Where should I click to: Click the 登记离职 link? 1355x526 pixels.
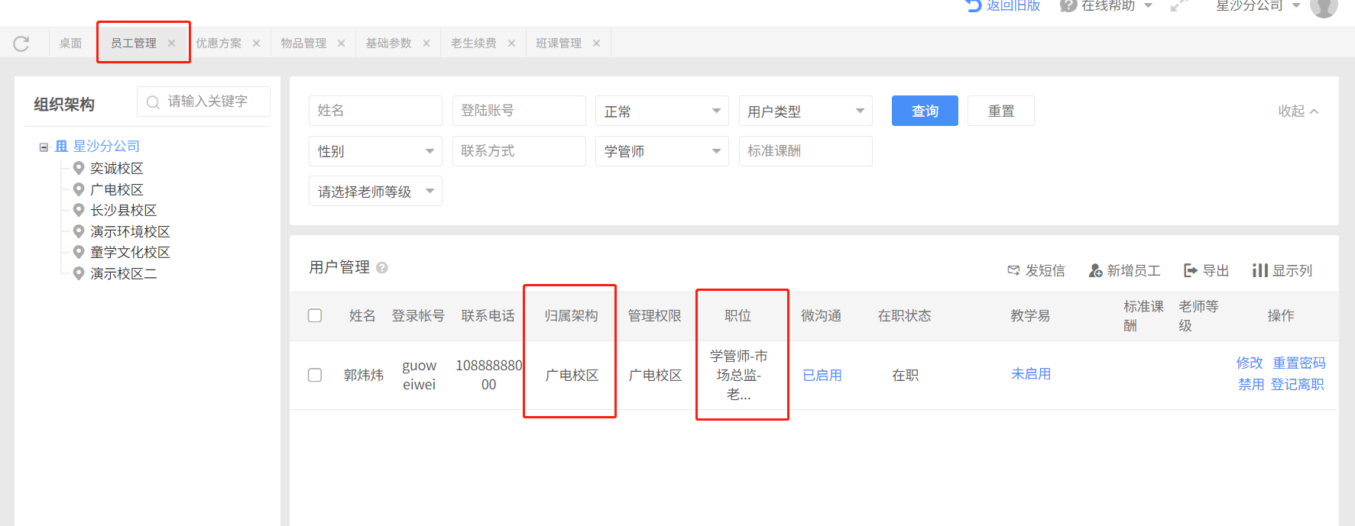point(1297,384)
